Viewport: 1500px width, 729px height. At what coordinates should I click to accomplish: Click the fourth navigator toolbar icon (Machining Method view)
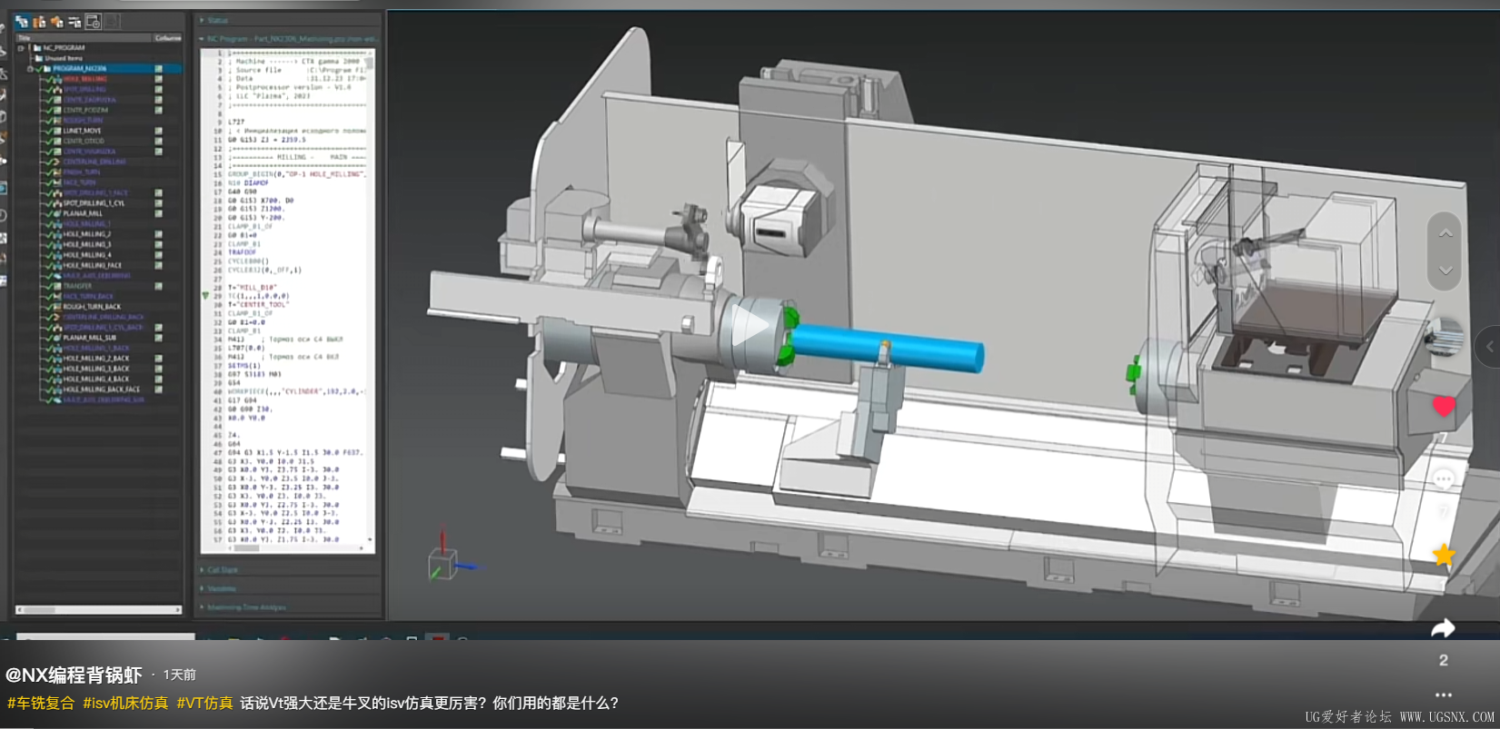[x=75, y=21]
